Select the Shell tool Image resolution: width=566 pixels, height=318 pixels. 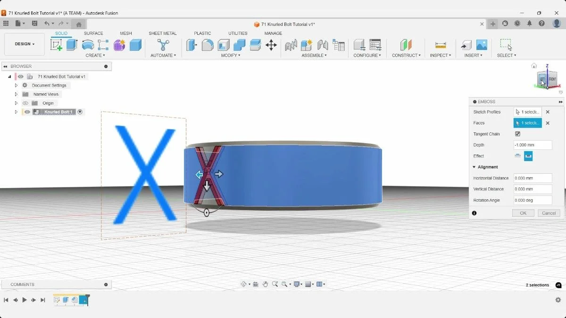(x=224, y=45)
